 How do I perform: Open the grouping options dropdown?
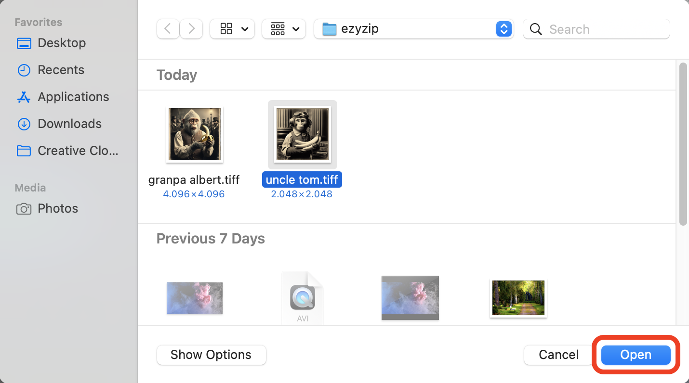[284, 29]
